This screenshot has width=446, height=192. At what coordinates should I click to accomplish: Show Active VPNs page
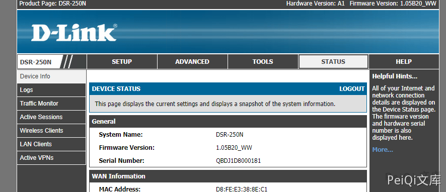tap(51, 158)
